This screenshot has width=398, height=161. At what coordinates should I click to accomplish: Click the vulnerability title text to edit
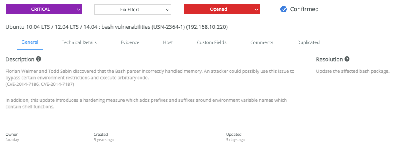[x=116, y=27]
